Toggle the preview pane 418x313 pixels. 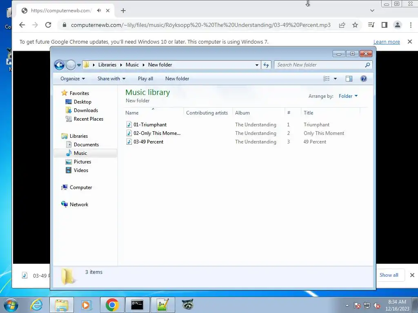coord(349,79)
